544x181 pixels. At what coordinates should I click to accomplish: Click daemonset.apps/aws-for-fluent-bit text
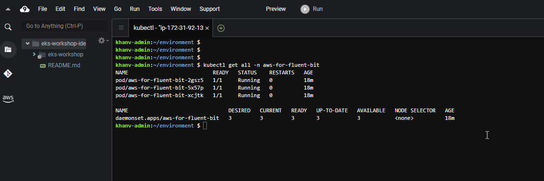pos(167,118)
